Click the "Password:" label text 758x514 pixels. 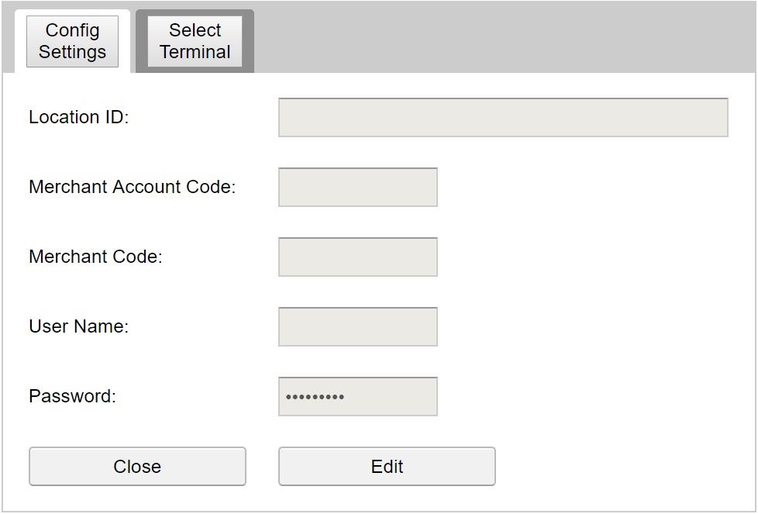click(72, 397)
